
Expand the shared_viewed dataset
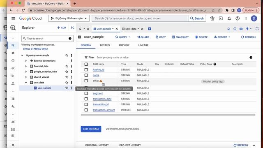point(26,77)
